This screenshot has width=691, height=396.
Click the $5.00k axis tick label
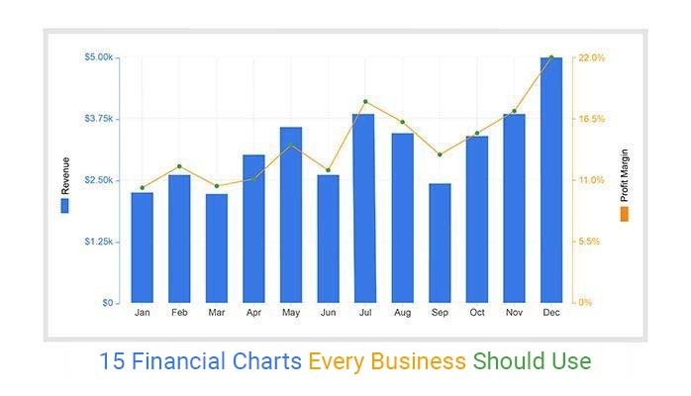[x=99, y=57]
